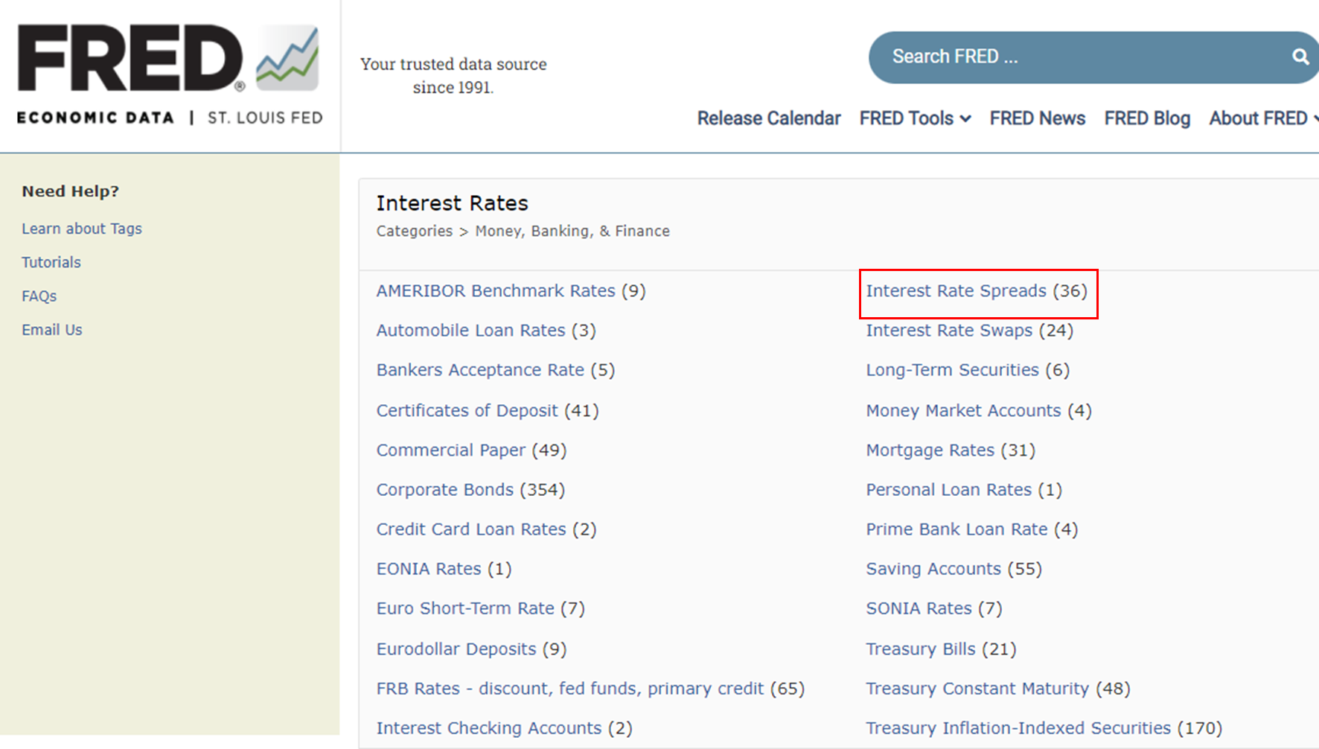Open Treasury Bills category
Viewport: 1319px width, 749px height.
point(920,648)
